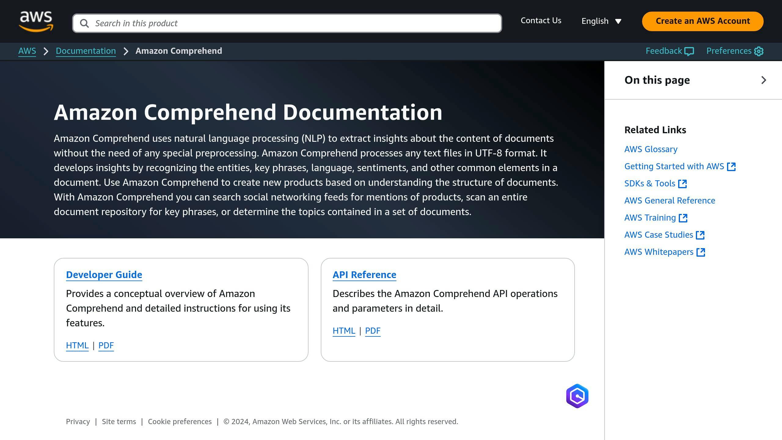Click Create an AWS Account button
The height and width of the screenshot is (440, 782).
(703, 21)
